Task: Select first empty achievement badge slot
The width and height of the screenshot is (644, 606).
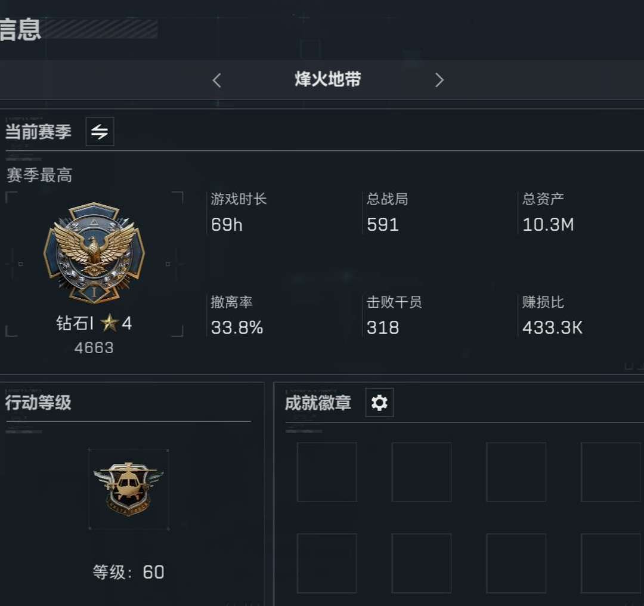Action: click(327, 472)
